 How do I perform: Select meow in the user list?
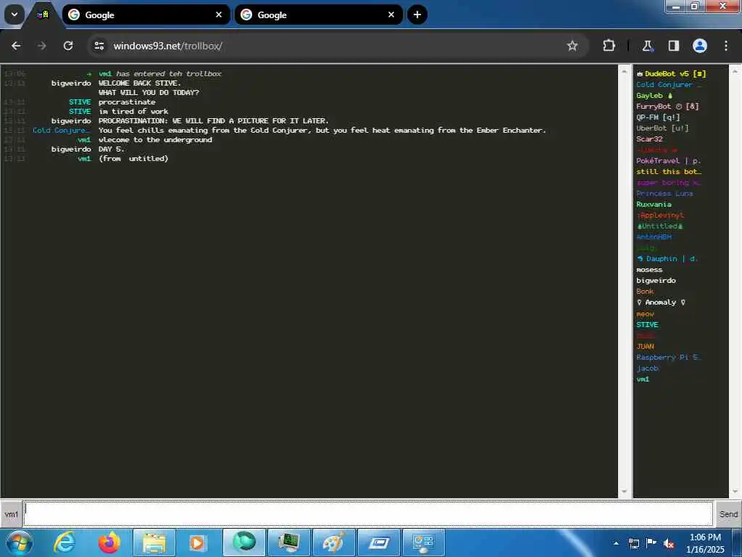[645, 313]
